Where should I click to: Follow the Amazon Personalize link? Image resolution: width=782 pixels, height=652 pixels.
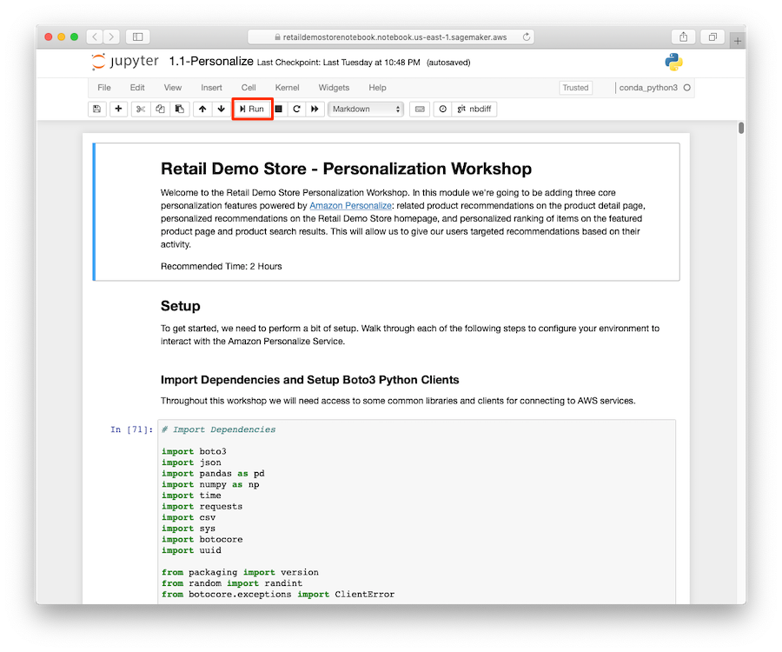coord(351,205)
